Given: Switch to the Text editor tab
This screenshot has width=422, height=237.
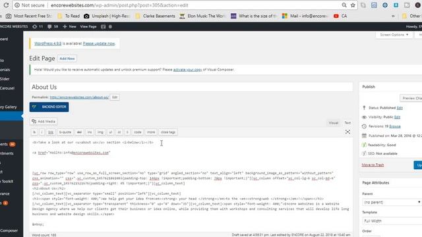Looking at the screenshot, I should click(347, 123).
